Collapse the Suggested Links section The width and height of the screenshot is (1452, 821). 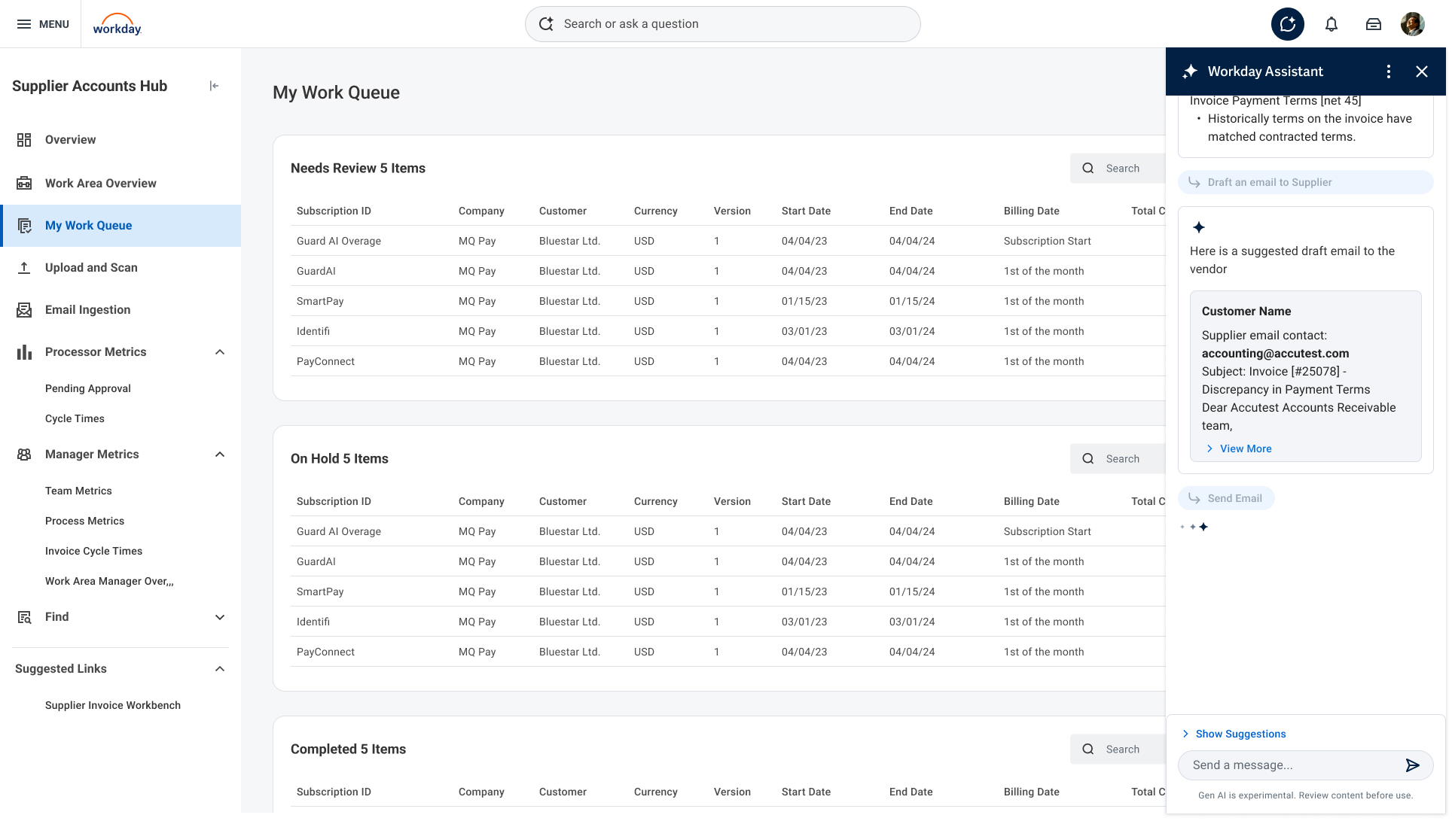220,669
